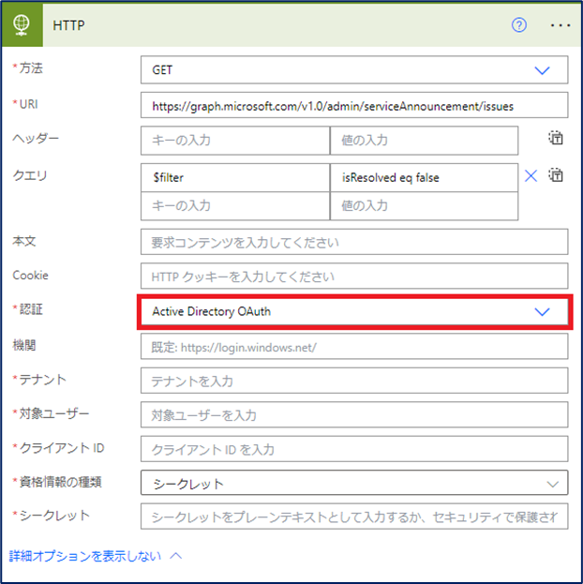Click the empty クエリ key input
583x584 pixels.
[x=235, y=206]
